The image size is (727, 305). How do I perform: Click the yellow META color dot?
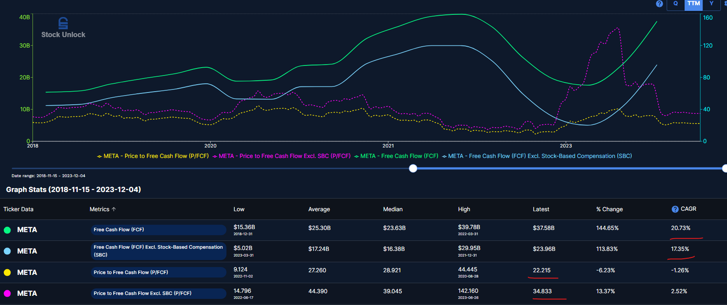(x=7, y=273)
